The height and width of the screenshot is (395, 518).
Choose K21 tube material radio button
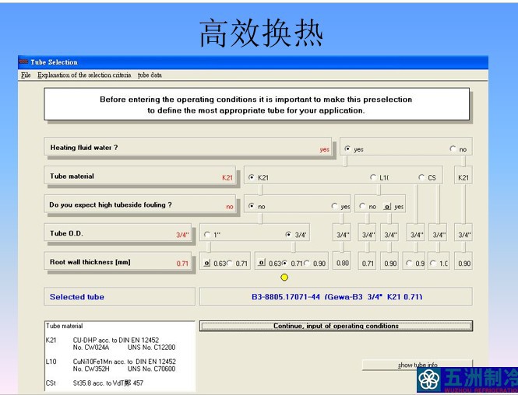coord(252,177)
